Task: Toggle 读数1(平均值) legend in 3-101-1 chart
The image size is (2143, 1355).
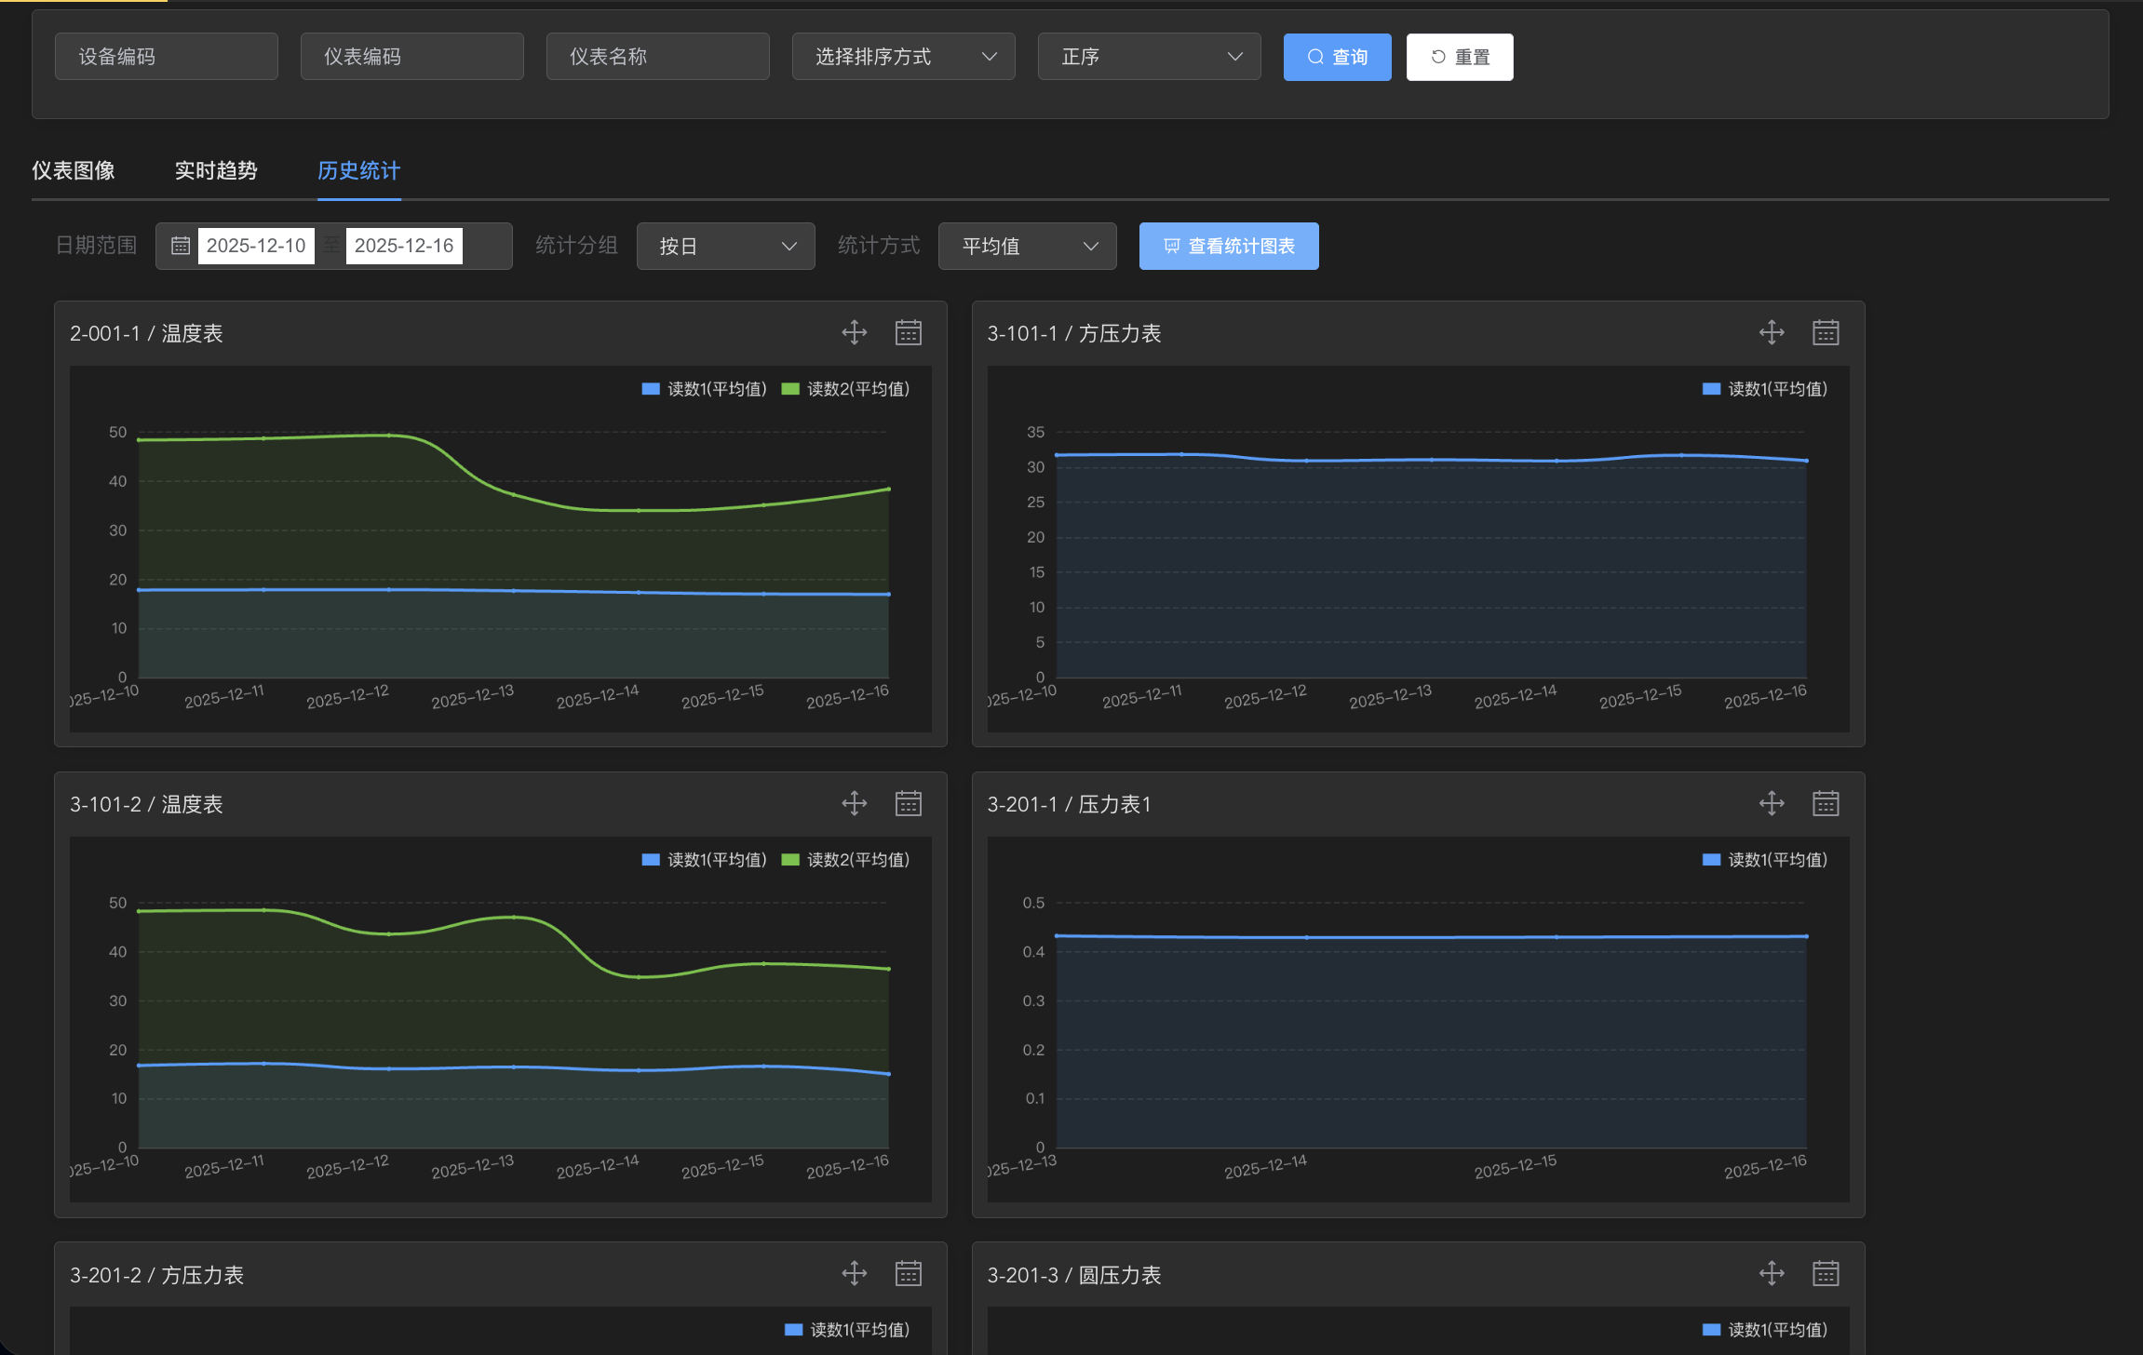Action: tap(1776, 389)
